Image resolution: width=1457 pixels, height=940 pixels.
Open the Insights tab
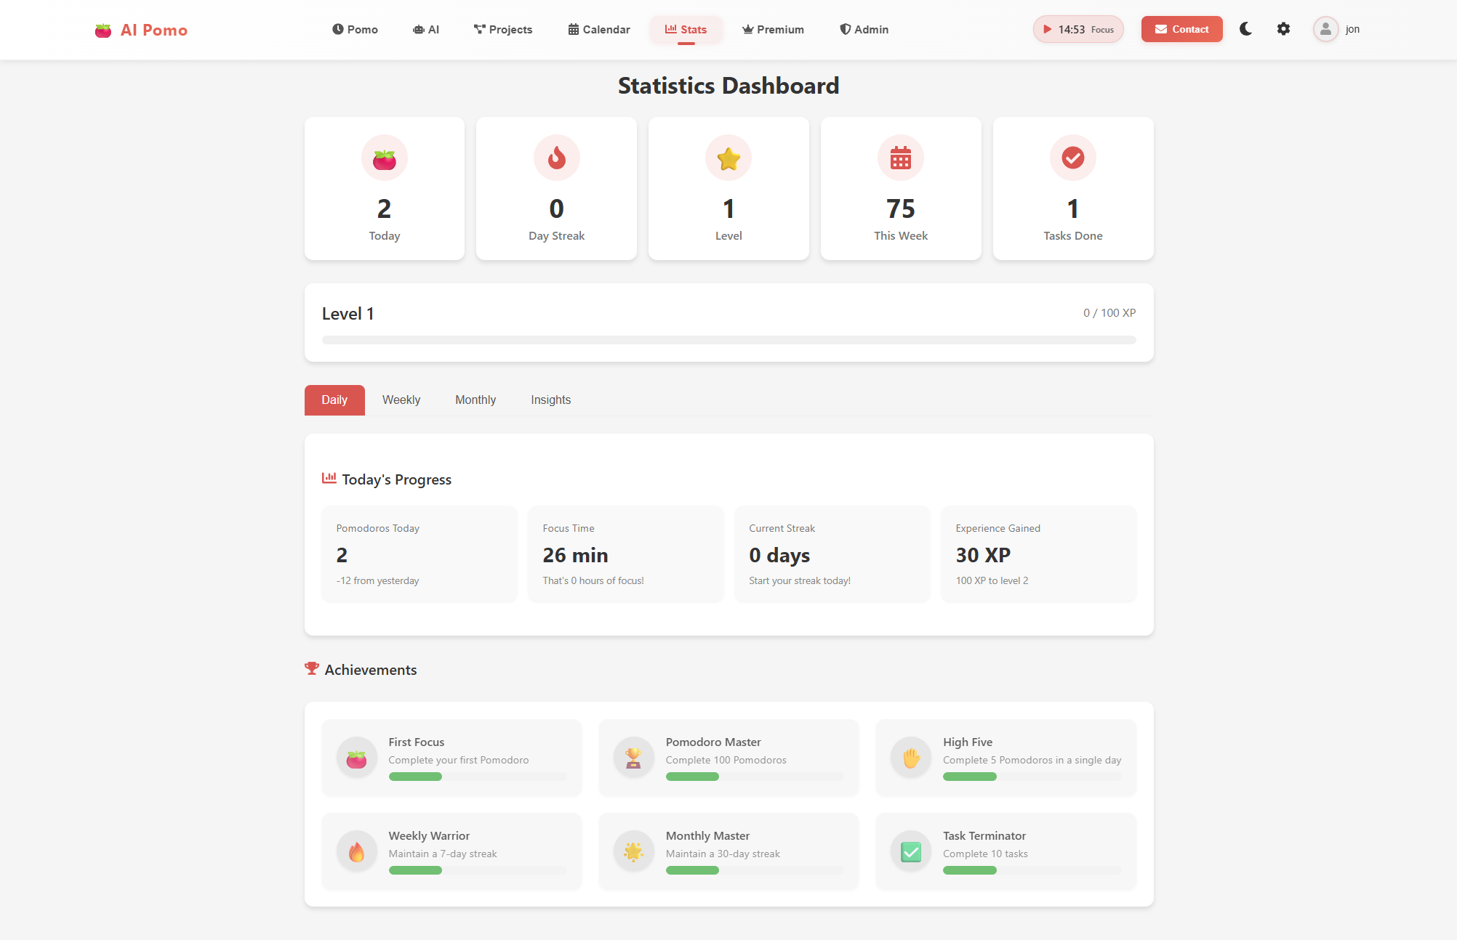550,400
